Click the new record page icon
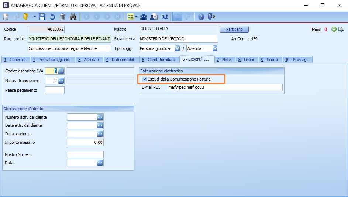The width and height of the screenshot is (348, 197). coord(6,17)
